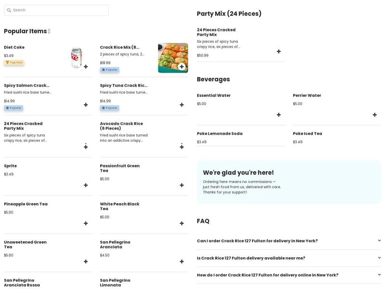Screen dimensions: 385x289
Task: Open Diet Coke can image
Action: 76,58
